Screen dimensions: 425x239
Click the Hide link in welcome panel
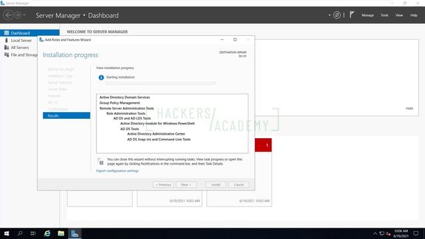(x=409, y=108)
